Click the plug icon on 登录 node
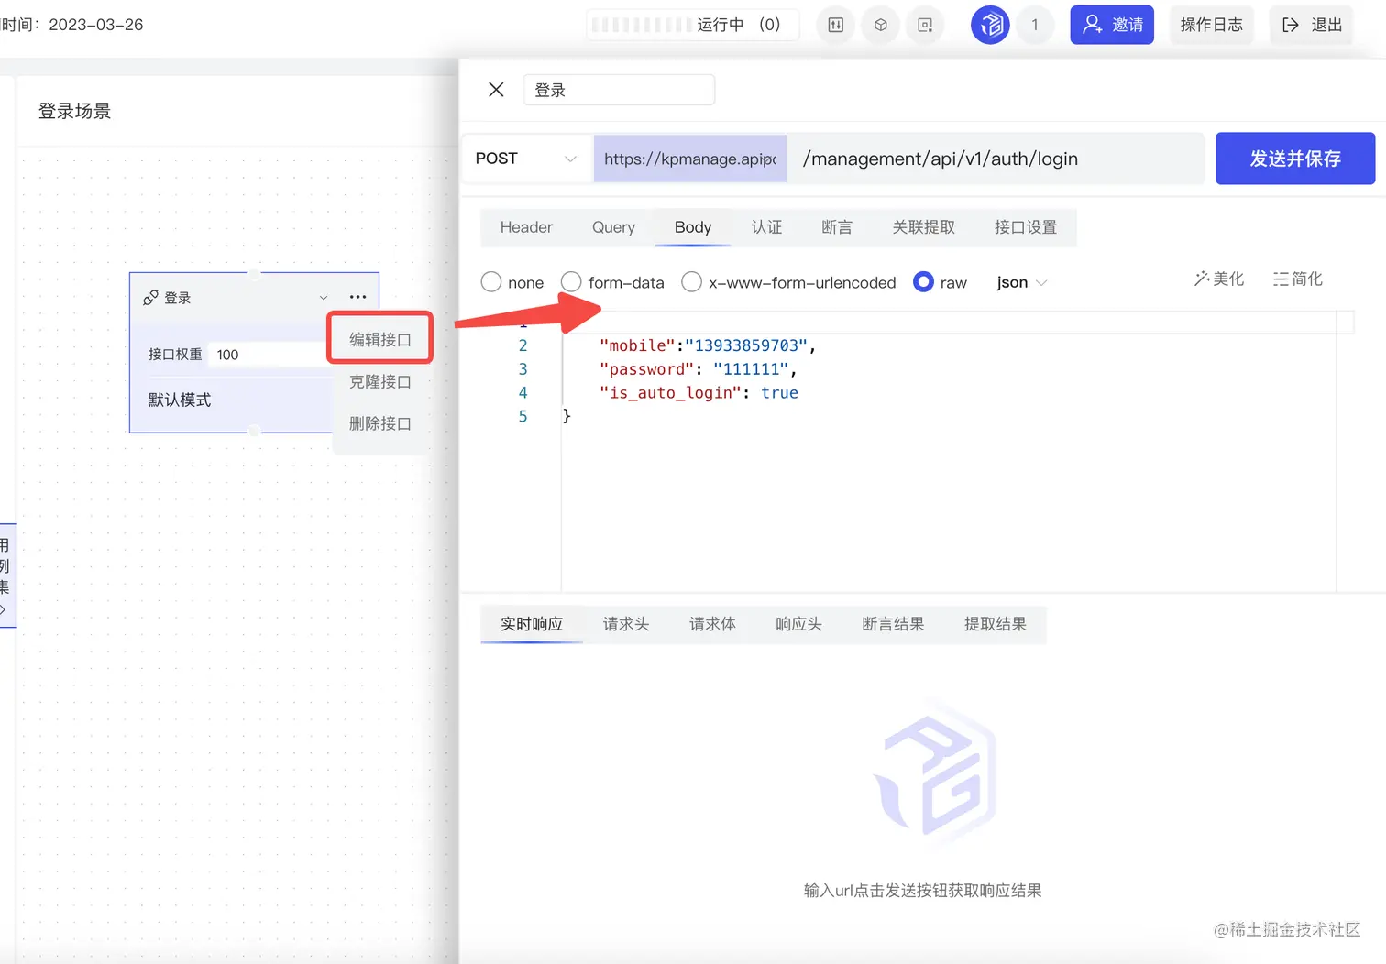Screen dimensions: 1386x964 tap(151, 298)
